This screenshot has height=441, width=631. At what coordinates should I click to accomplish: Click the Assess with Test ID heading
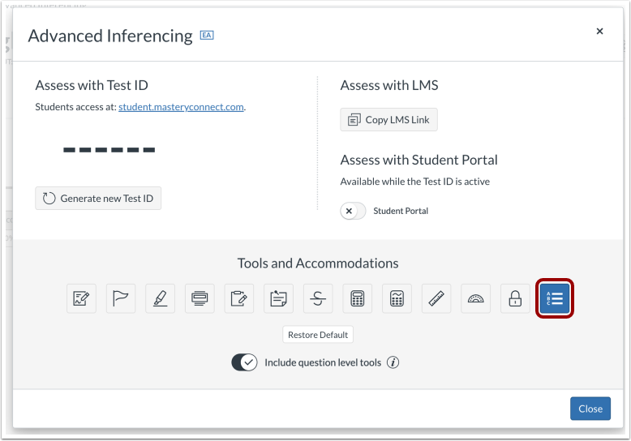pyautogui.click(x=92, y=85)
